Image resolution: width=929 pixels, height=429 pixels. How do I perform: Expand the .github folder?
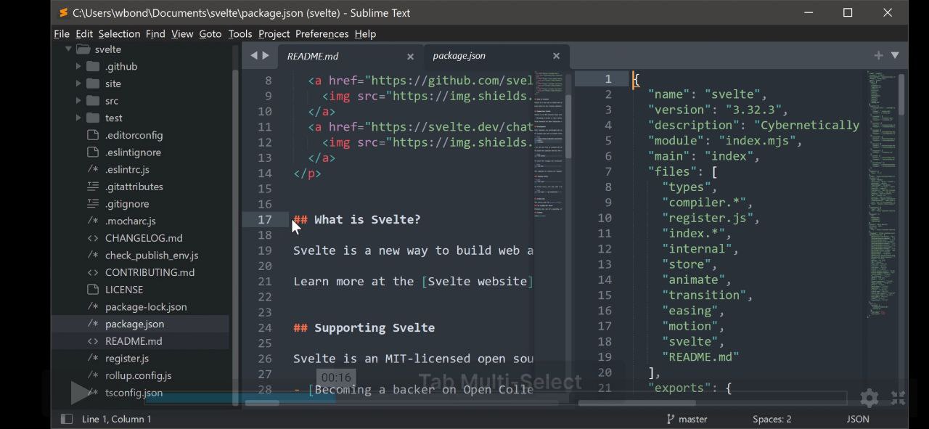click(x=78, y=66)
